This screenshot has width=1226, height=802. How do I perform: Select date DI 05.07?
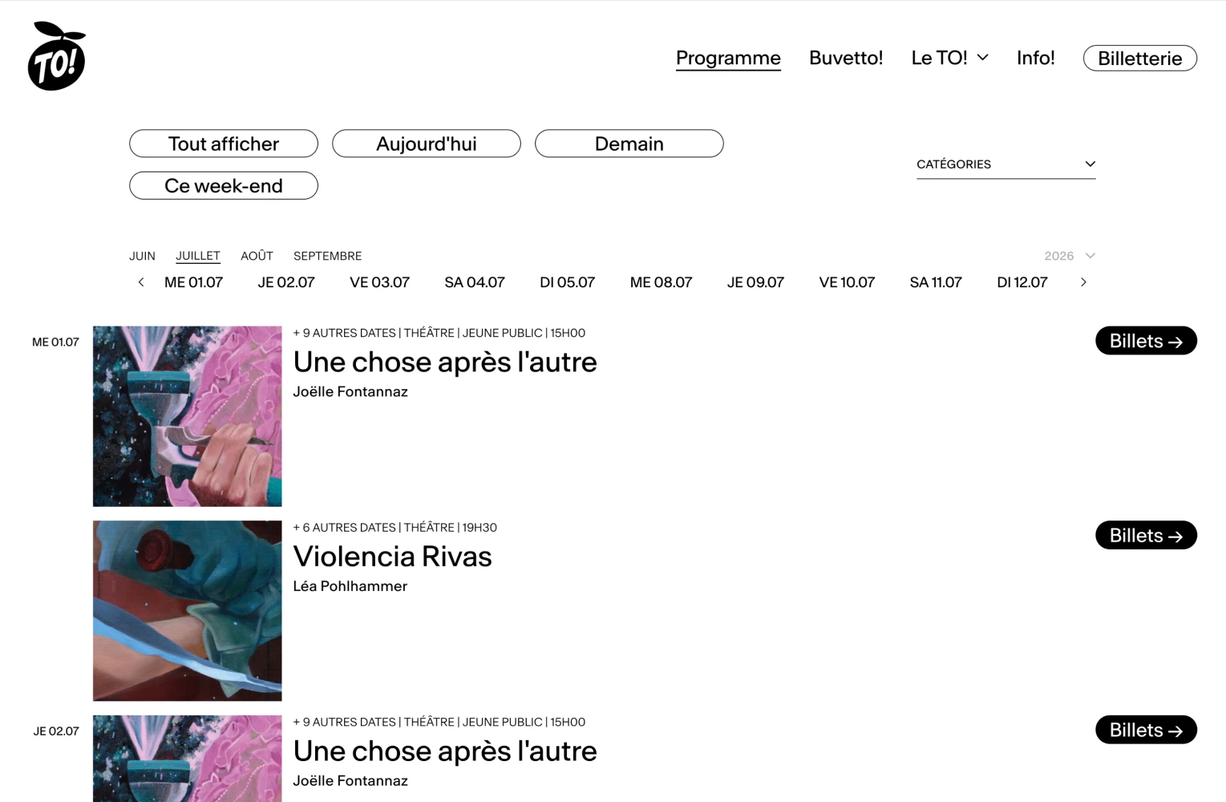(567, 282)
